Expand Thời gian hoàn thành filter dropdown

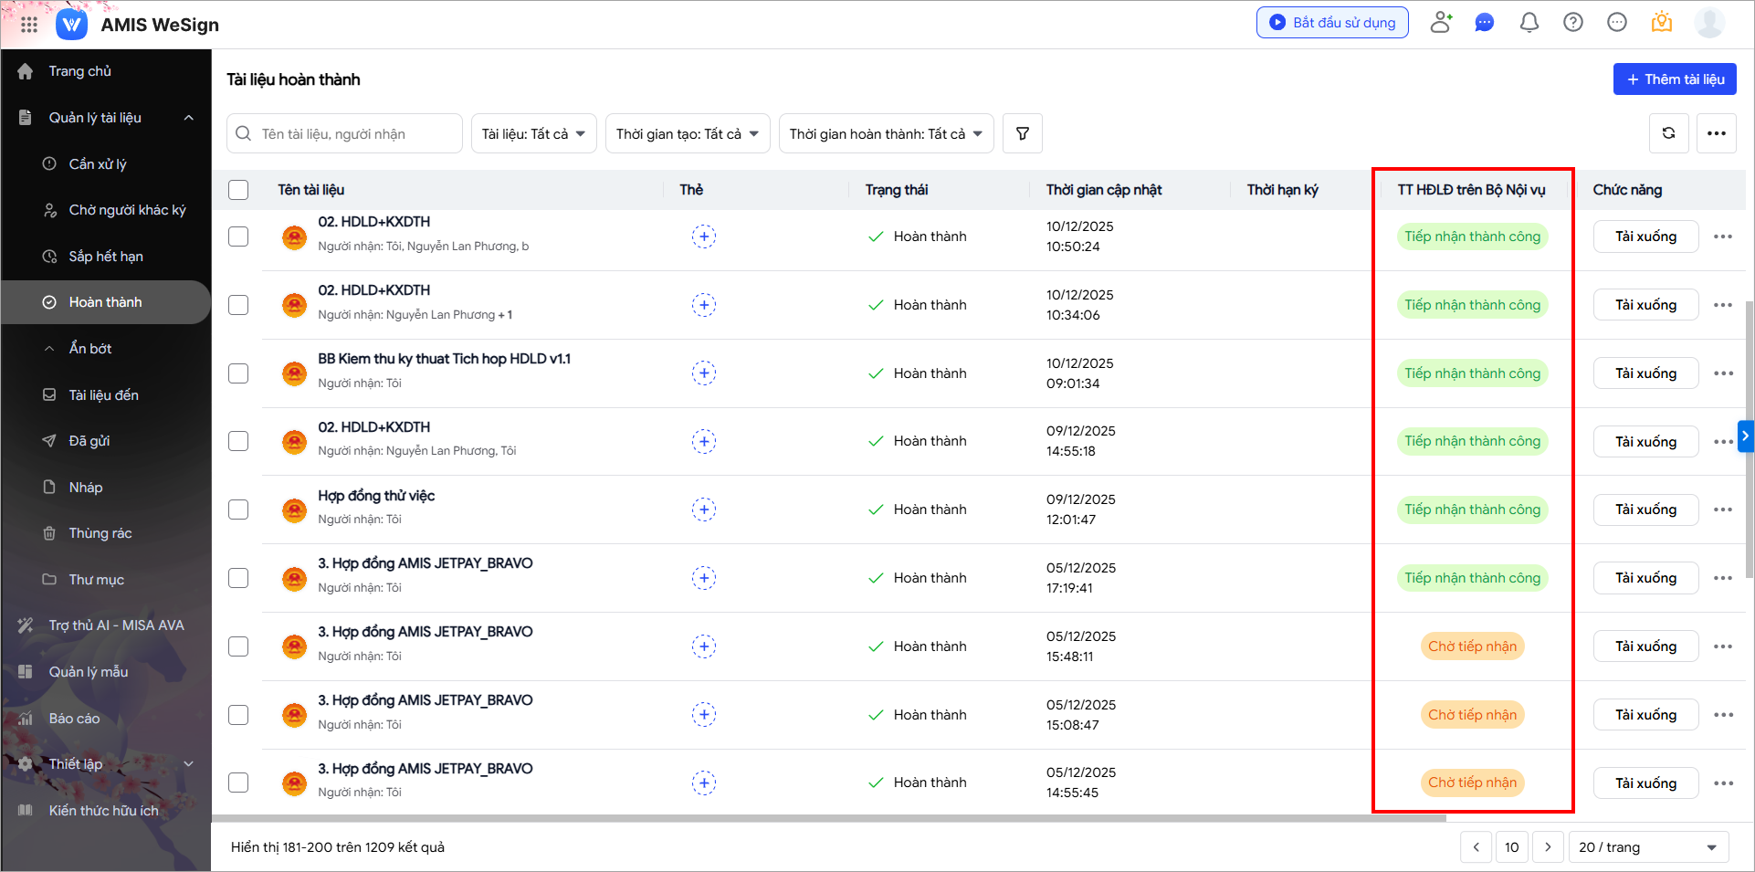point(885,134)
